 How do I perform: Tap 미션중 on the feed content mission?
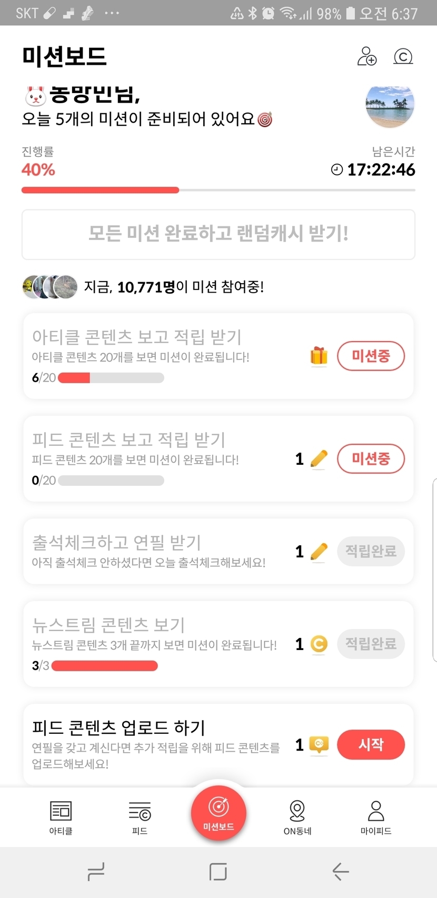pos(371,459)
